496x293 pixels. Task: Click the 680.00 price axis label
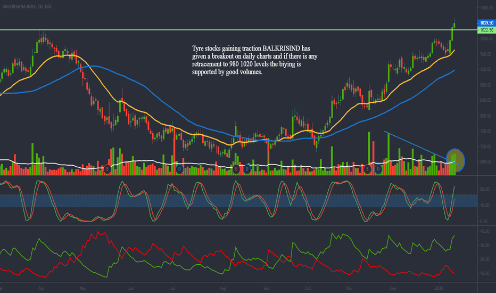[487, 162]
